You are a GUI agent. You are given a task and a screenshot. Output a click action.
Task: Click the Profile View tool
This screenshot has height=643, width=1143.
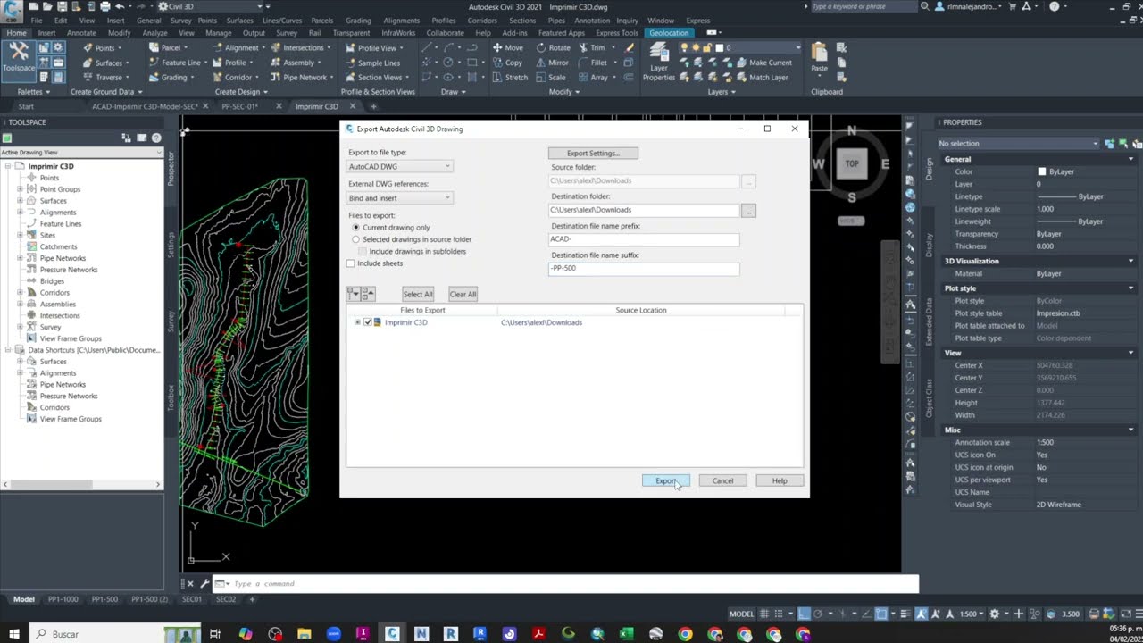click(x=373, y=48)
